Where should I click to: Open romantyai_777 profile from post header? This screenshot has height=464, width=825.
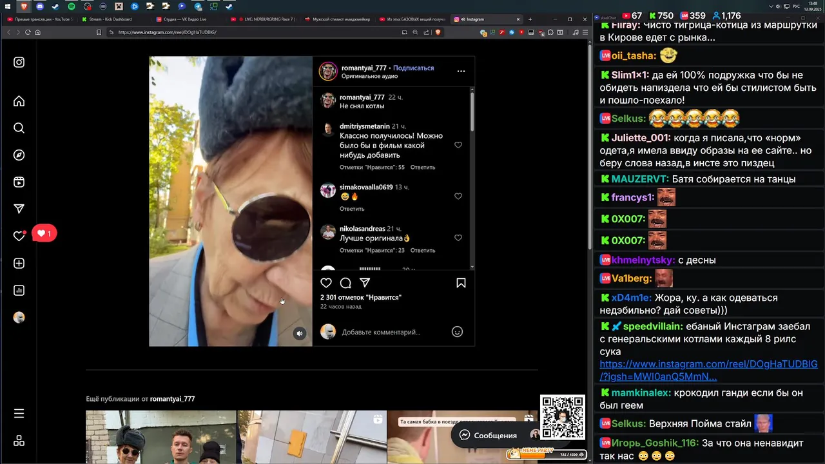364,68
